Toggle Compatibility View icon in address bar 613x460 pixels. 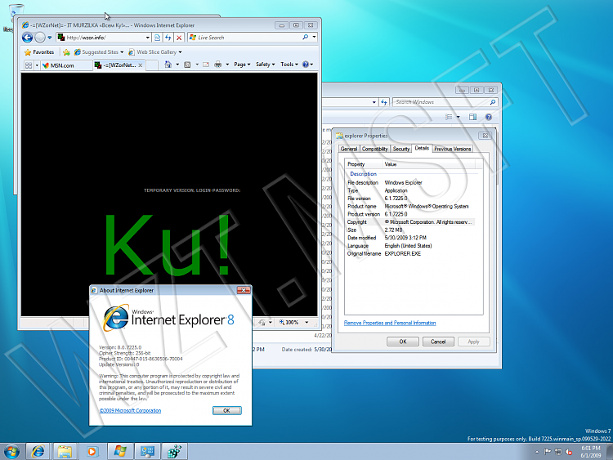157,38
